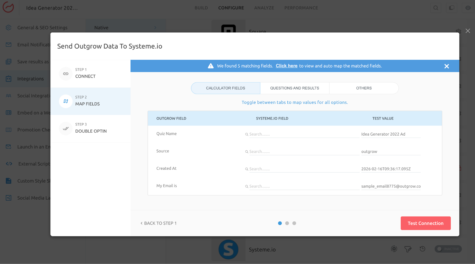Open Source Systeme.io field search
This screenshot has height=264, width=475.
(303, 152)
